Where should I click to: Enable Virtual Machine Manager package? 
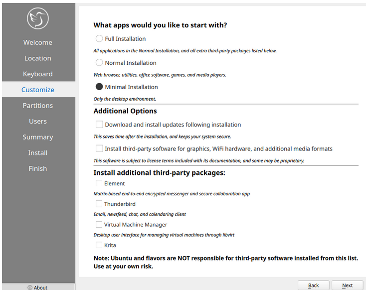point(99,225)
